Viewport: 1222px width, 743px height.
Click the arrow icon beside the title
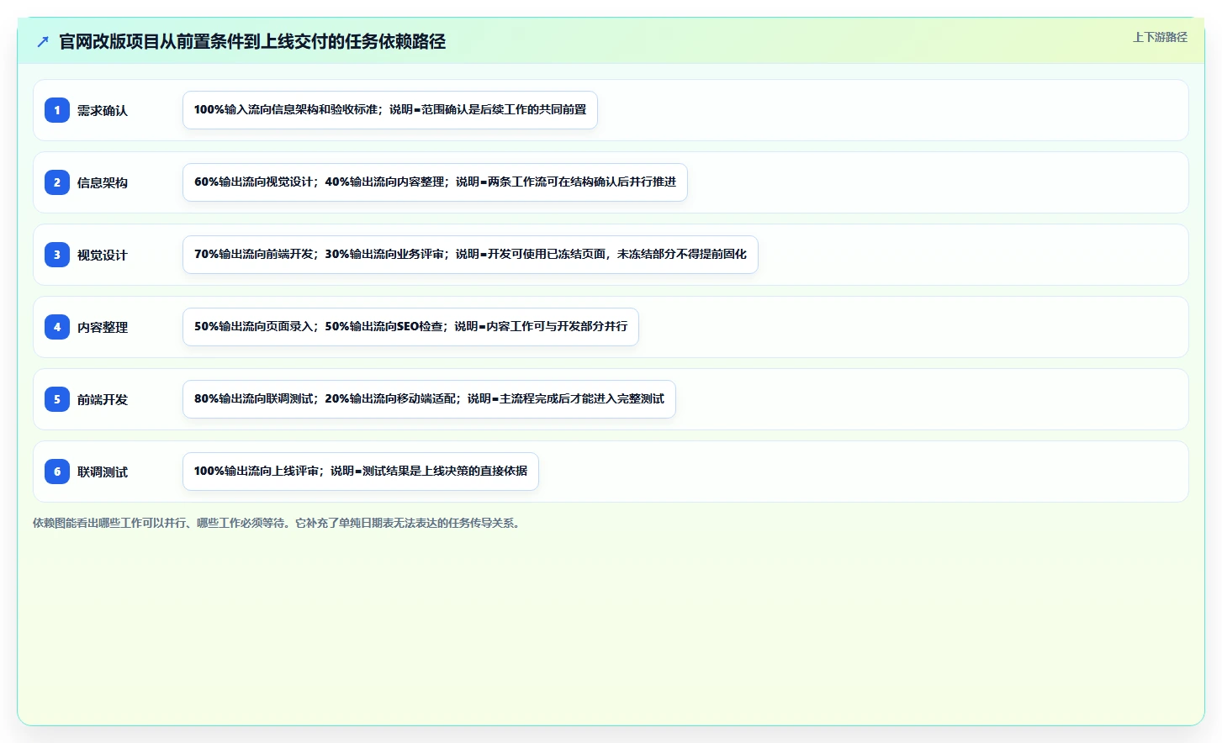43,41
